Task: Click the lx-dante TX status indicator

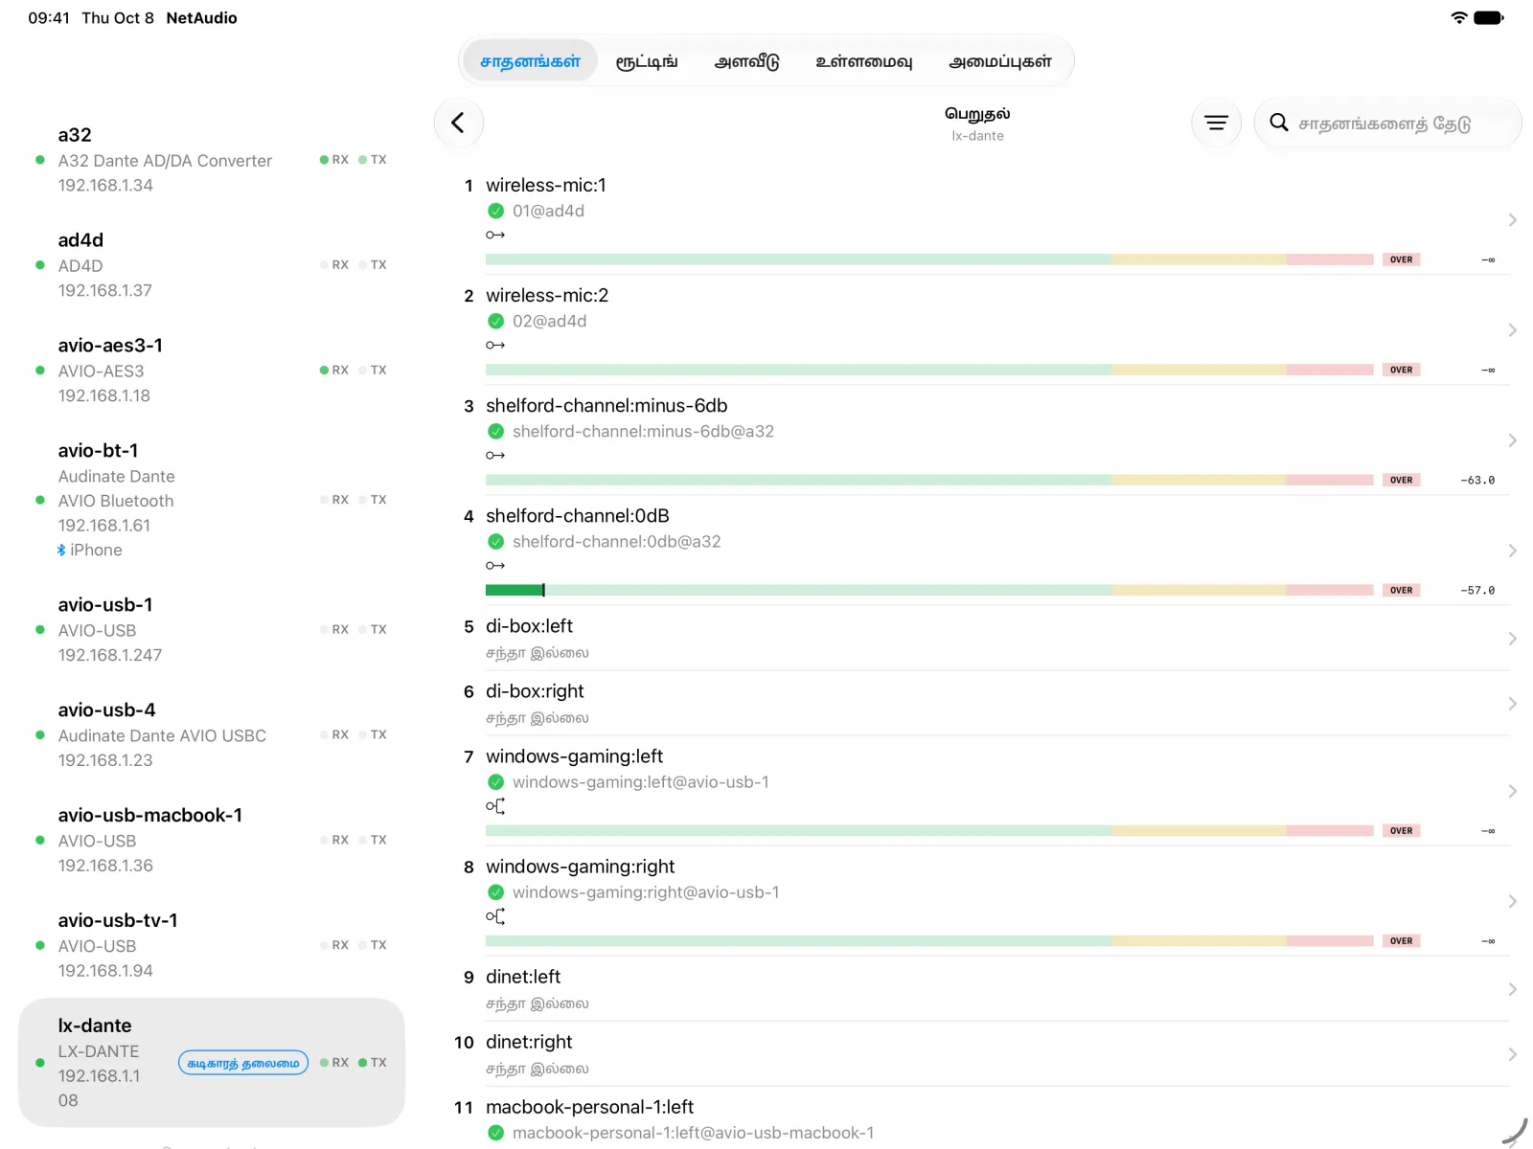Action: coord(373,1063)
